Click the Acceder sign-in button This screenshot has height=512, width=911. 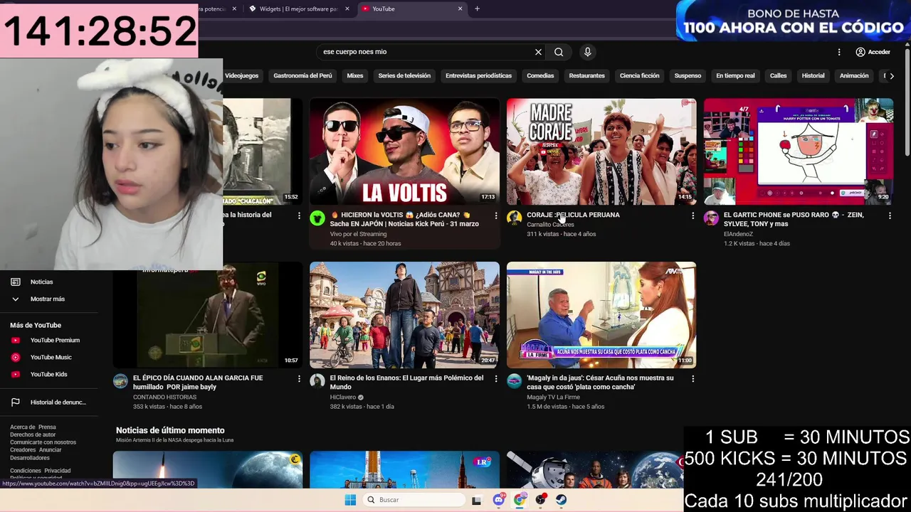873,52
